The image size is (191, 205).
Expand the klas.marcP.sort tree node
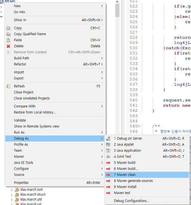coord(12,190)
